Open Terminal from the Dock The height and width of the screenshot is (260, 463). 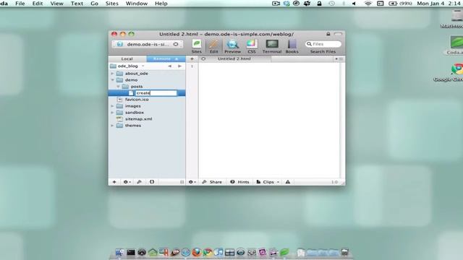click(131, 252)
